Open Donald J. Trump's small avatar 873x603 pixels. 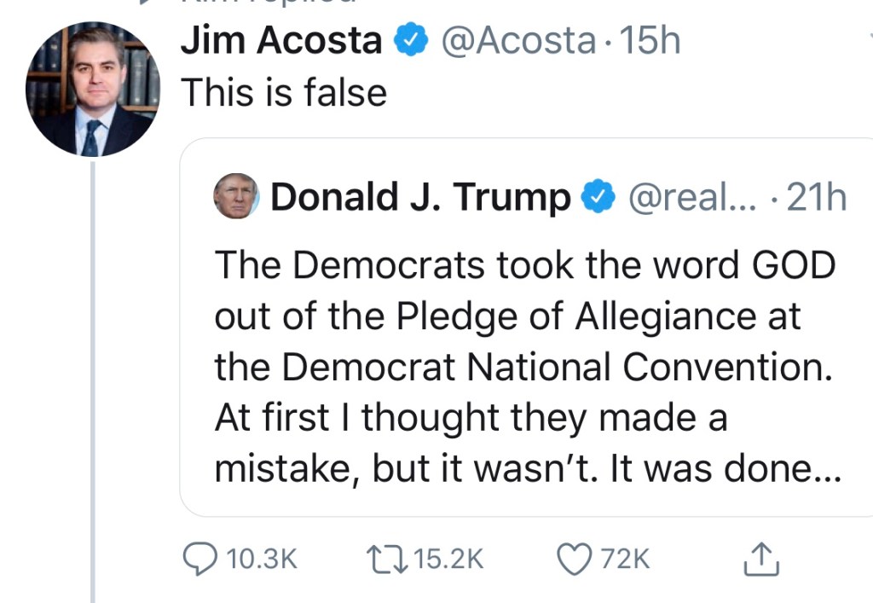click(x=235, y=197)
